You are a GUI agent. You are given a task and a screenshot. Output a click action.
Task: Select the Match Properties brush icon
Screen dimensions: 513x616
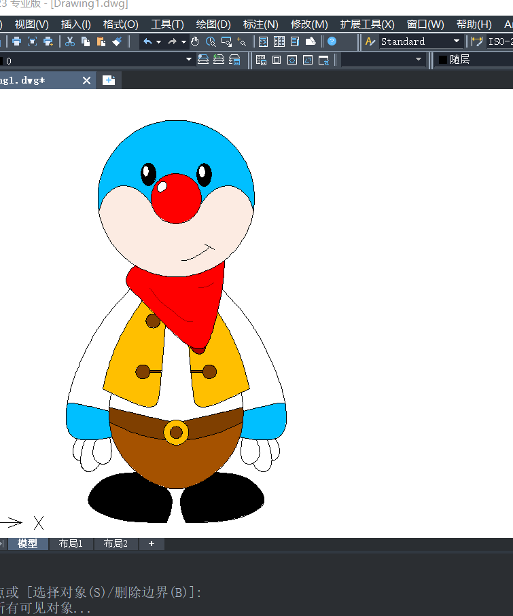[x=117, y=41]
